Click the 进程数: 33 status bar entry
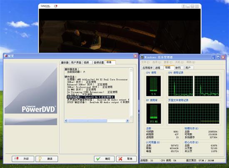The image size is (229, 168). point(147,160)
